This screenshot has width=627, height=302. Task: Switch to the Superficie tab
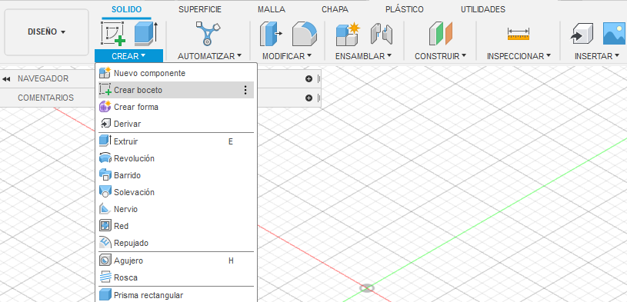click(200, 9)
